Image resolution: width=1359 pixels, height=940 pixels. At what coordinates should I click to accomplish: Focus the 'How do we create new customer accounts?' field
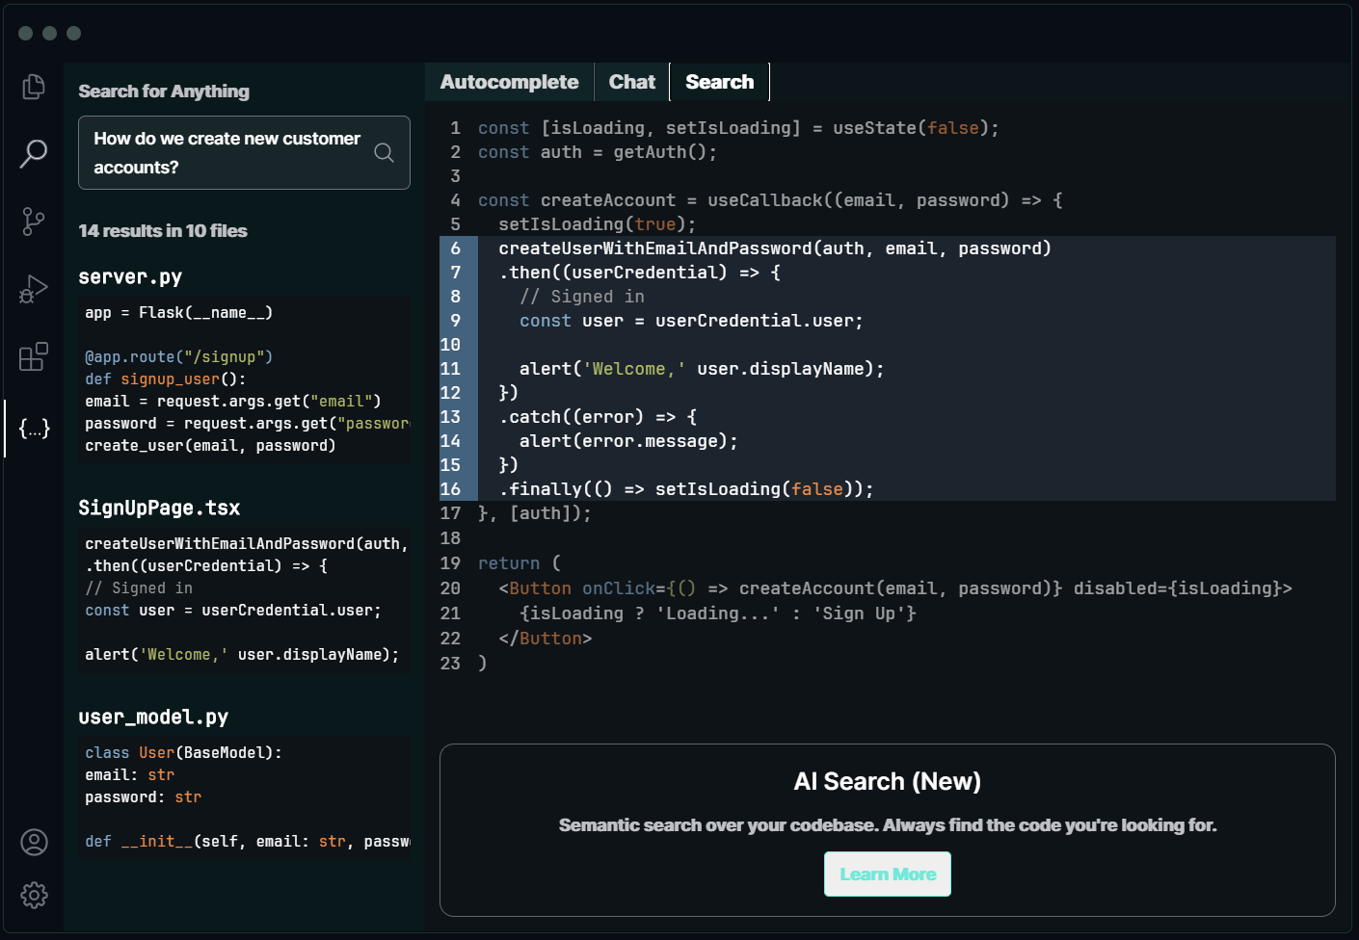click(244, 152)
